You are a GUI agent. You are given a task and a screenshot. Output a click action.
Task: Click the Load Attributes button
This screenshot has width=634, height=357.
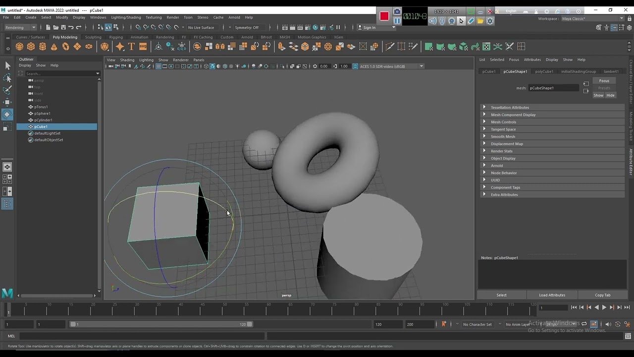(552, 295)
